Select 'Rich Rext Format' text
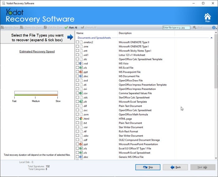 click(128, 131)
